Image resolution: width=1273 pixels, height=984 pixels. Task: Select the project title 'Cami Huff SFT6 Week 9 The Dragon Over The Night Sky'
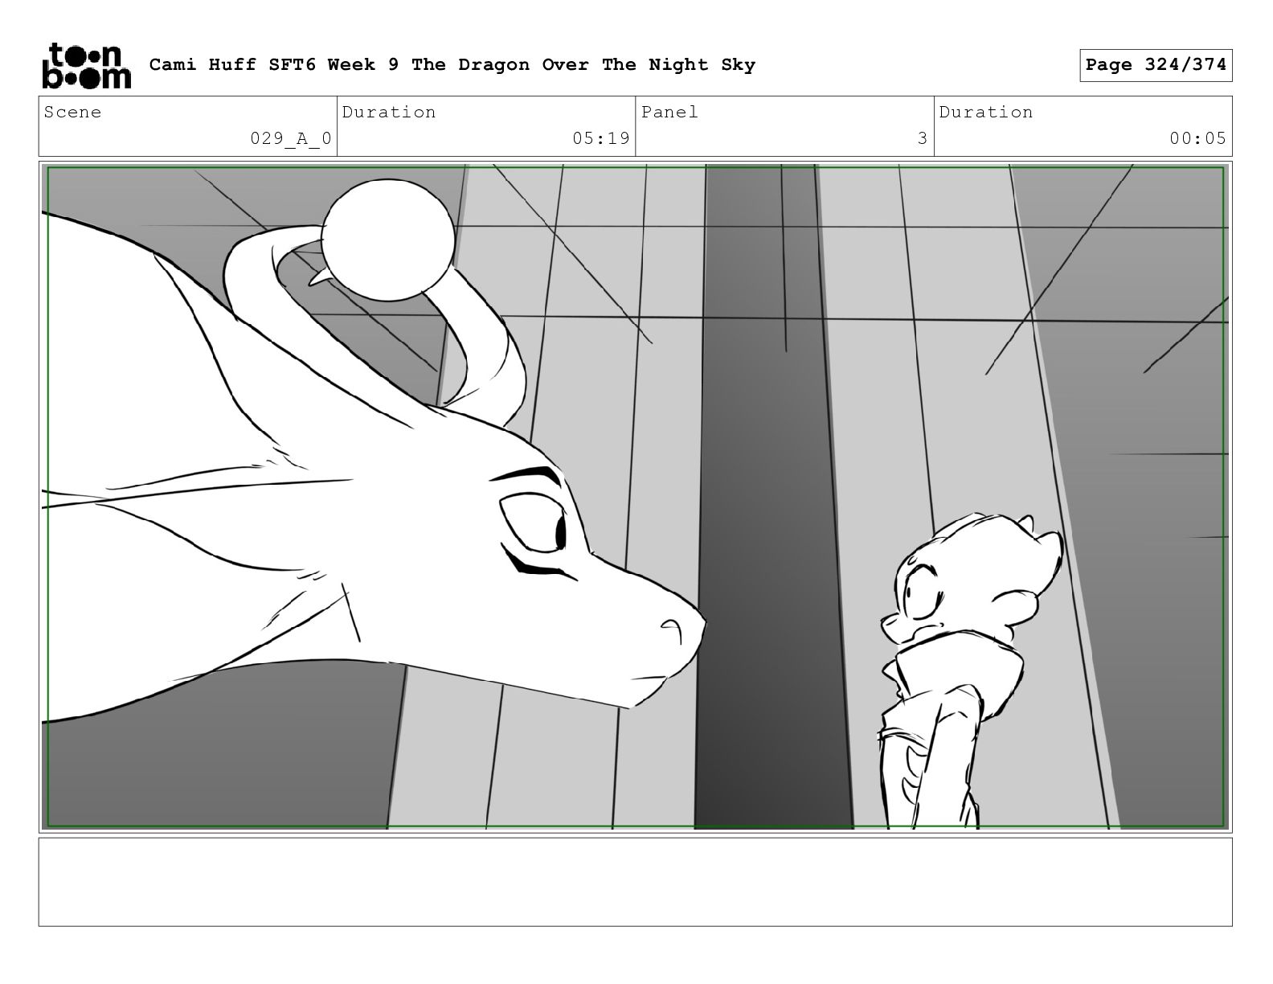click(452, 65)
